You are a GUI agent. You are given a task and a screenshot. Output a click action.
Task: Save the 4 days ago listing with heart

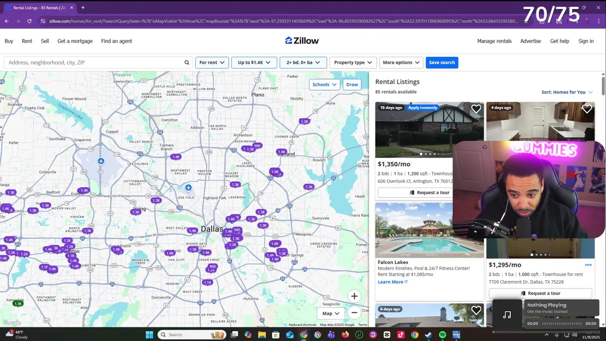click(587, 109)
